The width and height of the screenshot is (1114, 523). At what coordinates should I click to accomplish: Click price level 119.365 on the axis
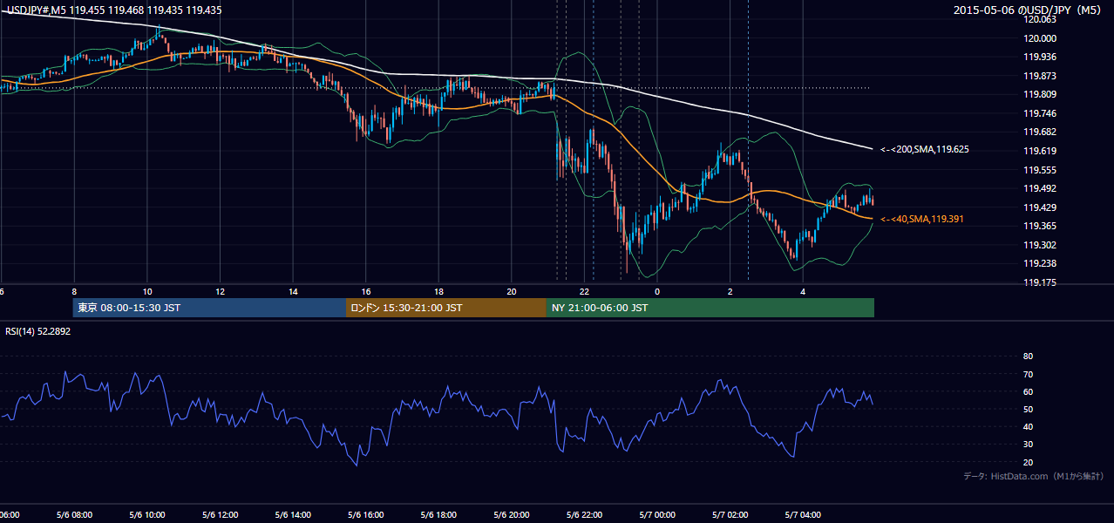click(1040, 226)
